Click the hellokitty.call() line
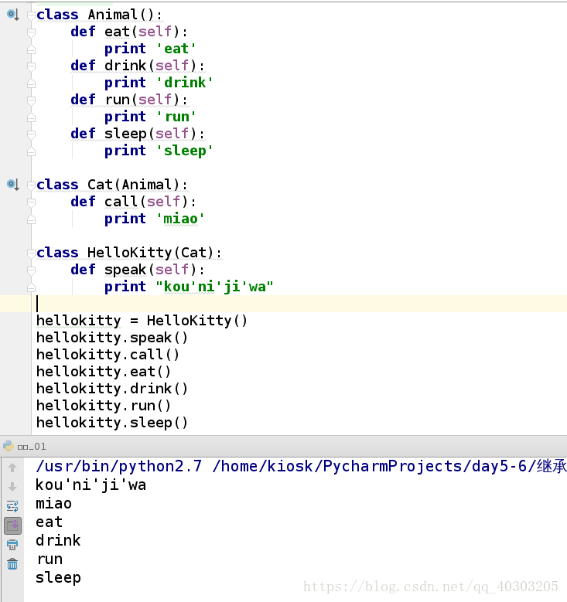This screenshot has height=602, width=567. [x=108, y=355]
